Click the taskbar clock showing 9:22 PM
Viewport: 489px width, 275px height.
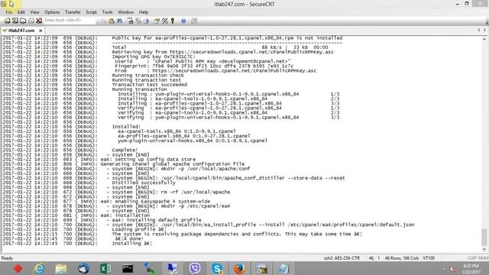(x=471, y=269)
